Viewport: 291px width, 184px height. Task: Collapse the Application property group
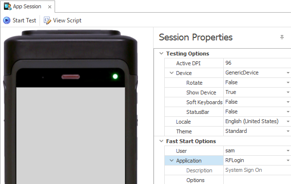(172, 161)
